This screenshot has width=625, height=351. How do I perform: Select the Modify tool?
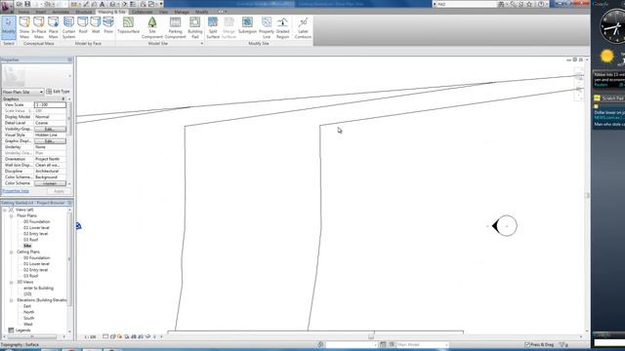click(9, 27)
